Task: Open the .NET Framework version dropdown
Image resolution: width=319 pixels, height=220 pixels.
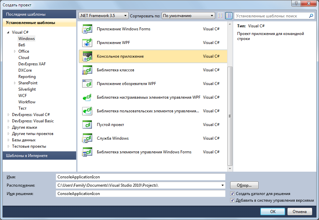Action: [103, 16]
